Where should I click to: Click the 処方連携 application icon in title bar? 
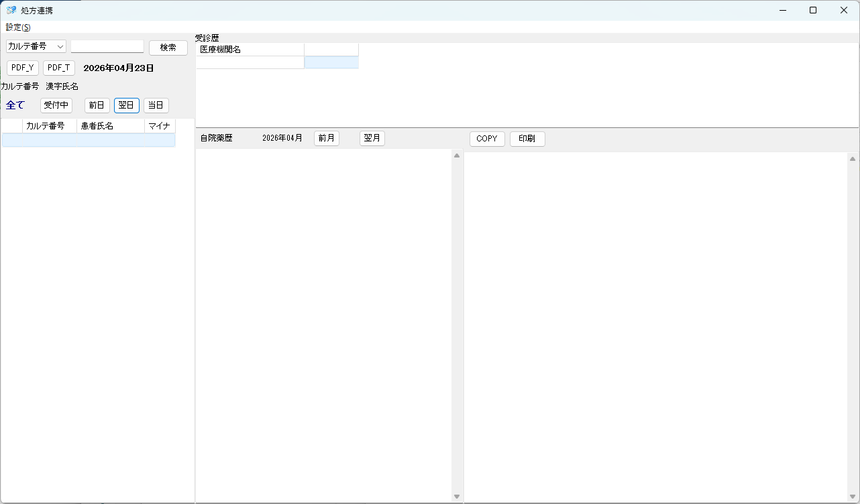tap(10, 10)
